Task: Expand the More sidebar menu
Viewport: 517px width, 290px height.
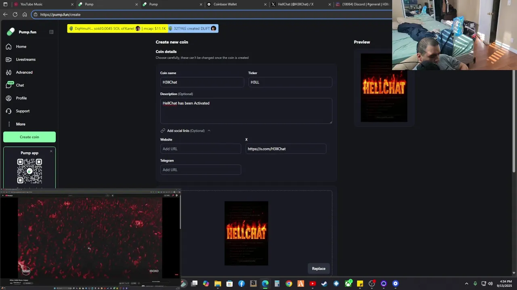Action: point(29,124)
